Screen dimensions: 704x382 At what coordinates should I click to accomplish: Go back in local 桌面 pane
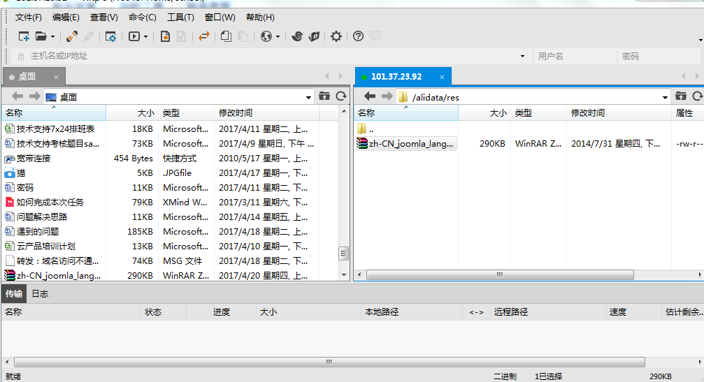point(17,96)
